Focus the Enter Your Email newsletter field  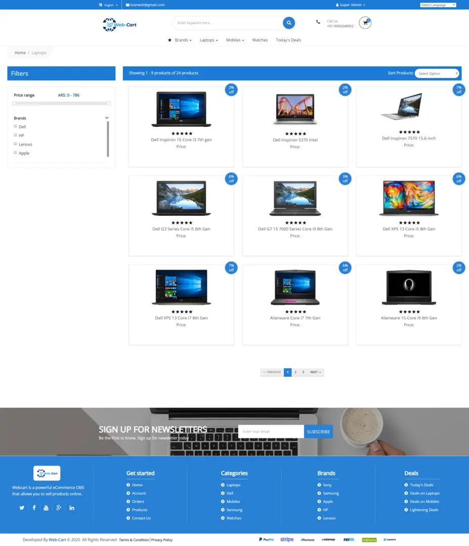tap(271, 431)
